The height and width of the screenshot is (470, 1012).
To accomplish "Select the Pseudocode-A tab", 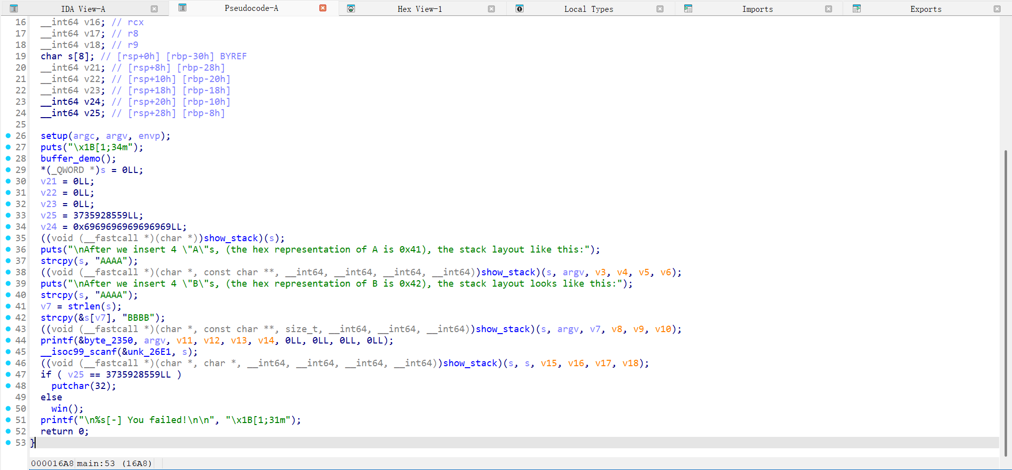I will click(251, 8).
